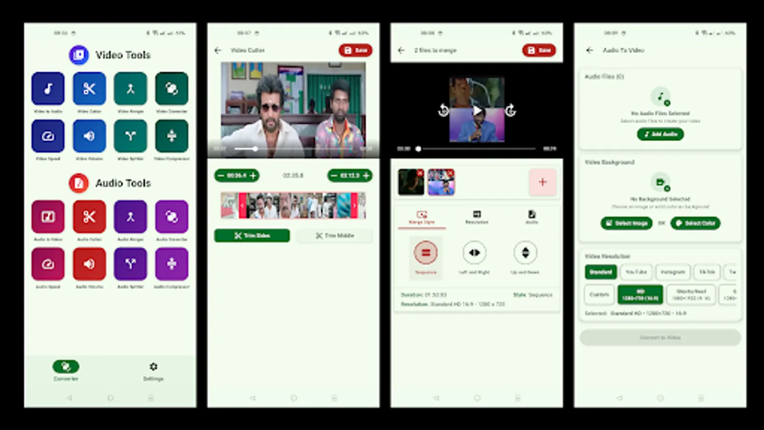Select the Instagram resolution preset
This screenshot has width=764, height=430.
point(673,272)
